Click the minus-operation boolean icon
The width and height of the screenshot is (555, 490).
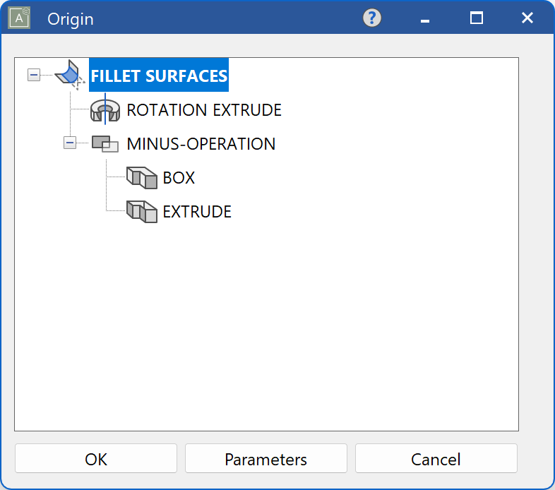[x=105, y=144]
